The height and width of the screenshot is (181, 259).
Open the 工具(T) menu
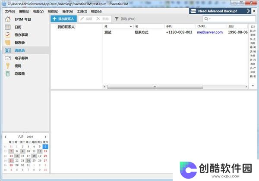82,11
